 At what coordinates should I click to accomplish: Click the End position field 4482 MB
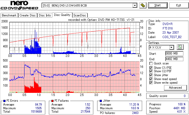point(174,59)
